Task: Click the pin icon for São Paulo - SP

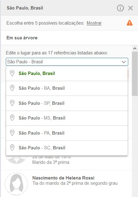Action: (12, 103)
